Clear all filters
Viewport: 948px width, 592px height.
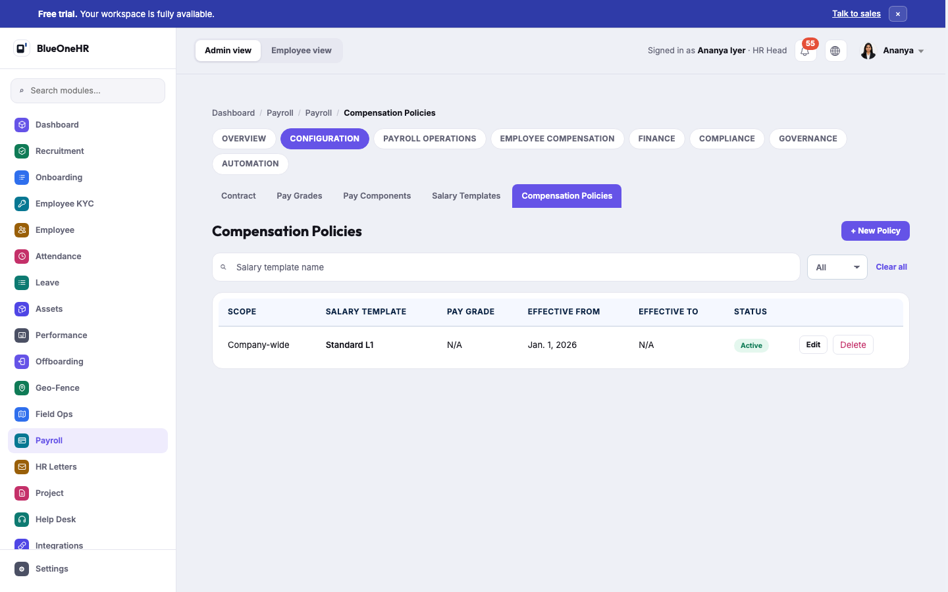click(891, 267)
